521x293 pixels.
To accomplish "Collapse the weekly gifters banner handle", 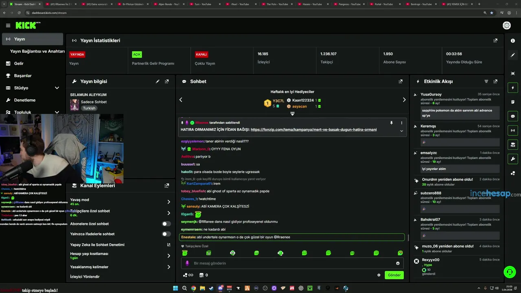I will 292,114.
